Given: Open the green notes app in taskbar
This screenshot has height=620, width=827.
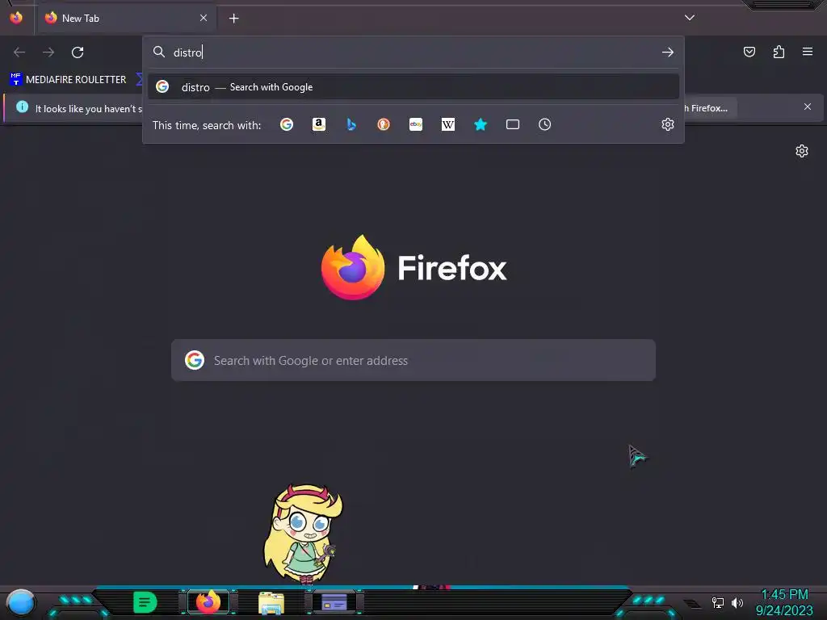Looking at the screenshot, I should pos(145,602).
